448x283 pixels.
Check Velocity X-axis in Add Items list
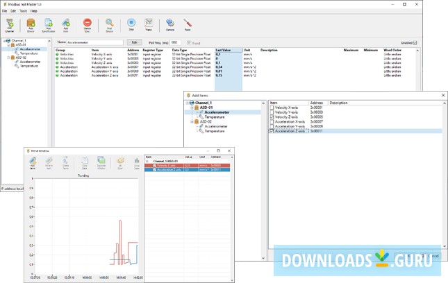(272, 108)
